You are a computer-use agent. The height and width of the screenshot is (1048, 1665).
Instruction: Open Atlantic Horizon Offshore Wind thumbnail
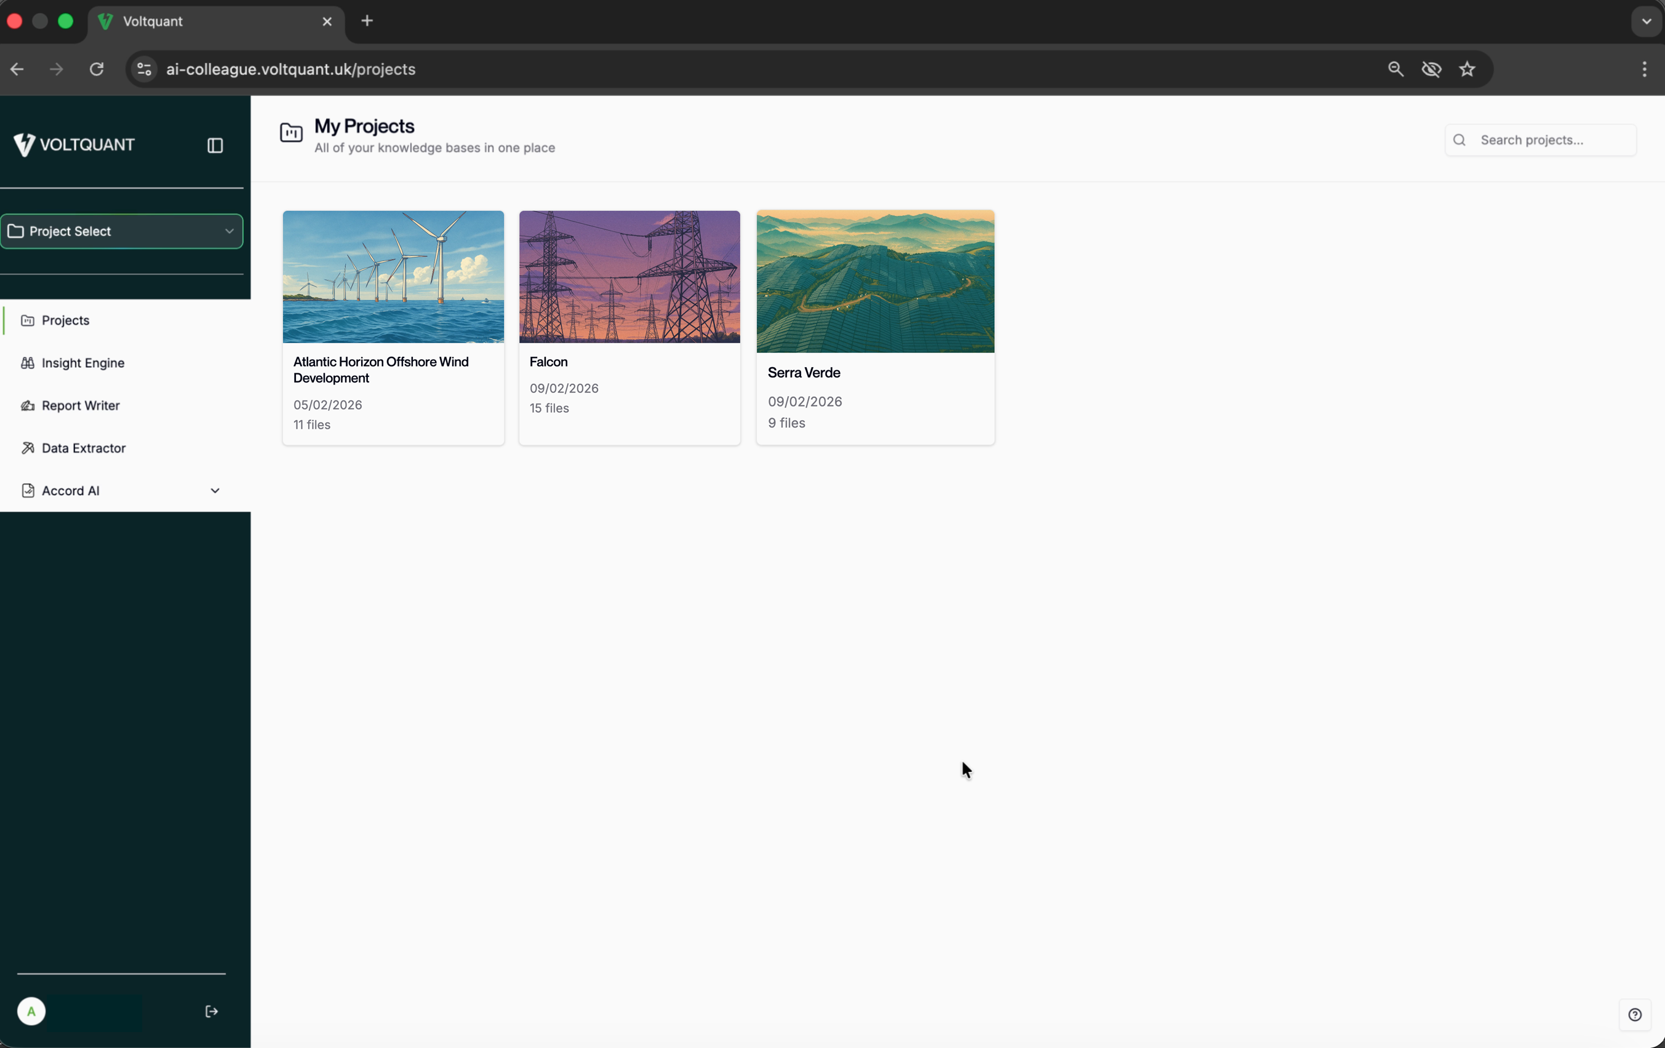pos(393,277)
